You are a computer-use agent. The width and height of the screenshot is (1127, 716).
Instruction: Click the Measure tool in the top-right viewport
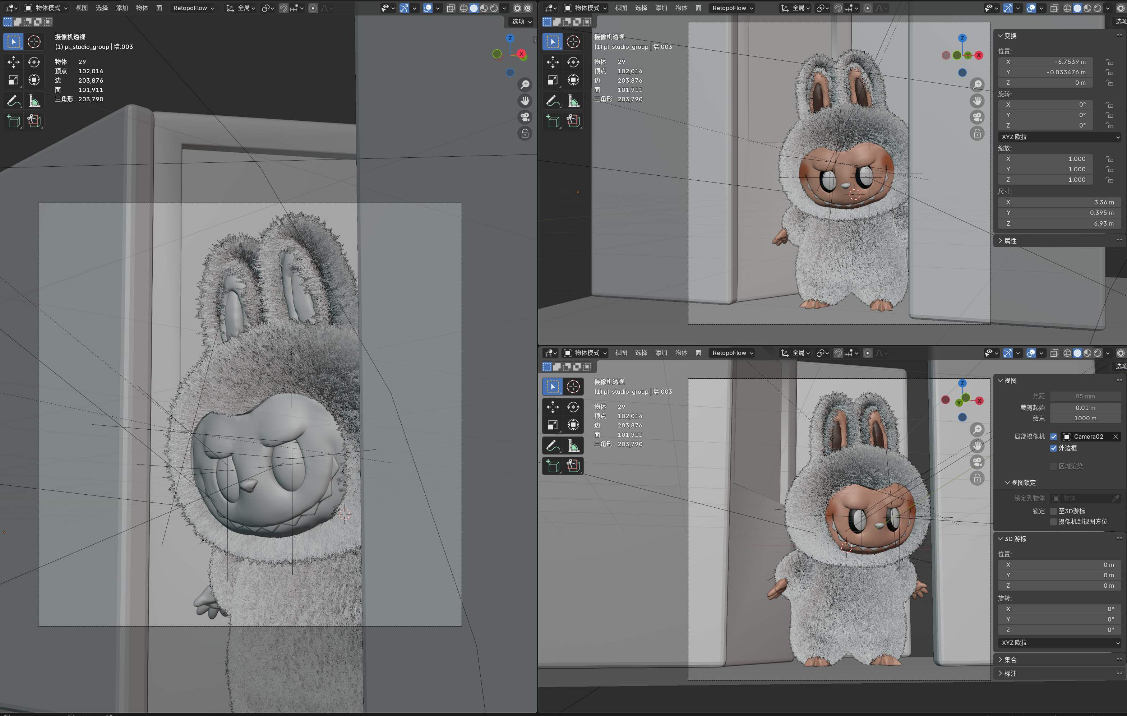tap(573, 101)
